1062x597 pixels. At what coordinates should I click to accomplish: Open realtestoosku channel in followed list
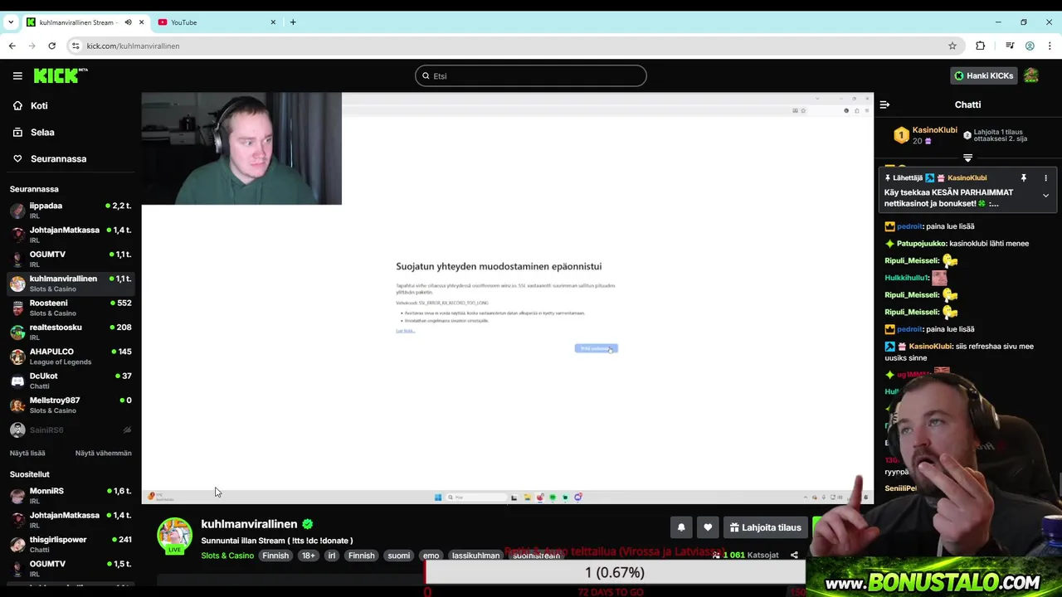tap(71, 332)
